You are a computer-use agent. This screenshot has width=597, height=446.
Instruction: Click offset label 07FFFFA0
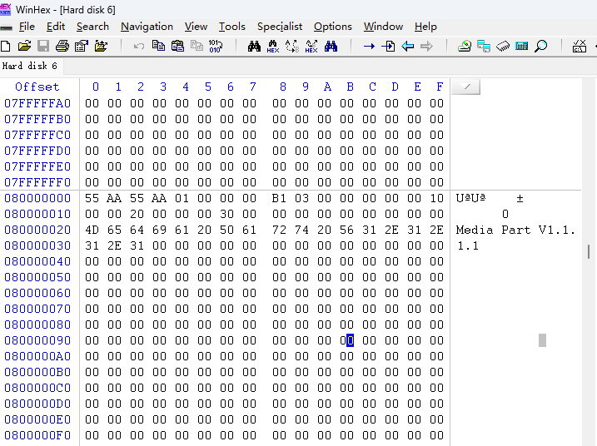pos(37,103)
